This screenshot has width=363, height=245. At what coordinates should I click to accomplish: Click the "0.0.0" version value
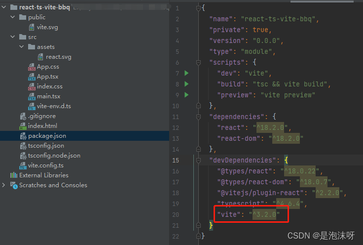(x=266, y=41)
